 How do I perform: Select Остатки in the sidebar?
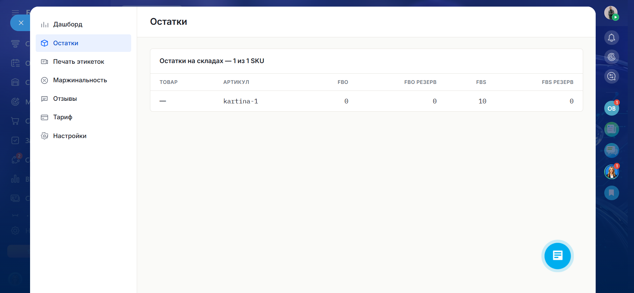click(83, 43)
